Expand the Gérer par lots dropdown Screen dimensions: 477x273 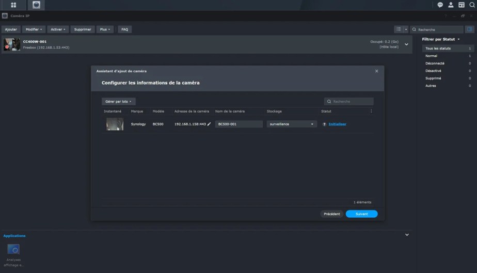click(x=118, y=102)
